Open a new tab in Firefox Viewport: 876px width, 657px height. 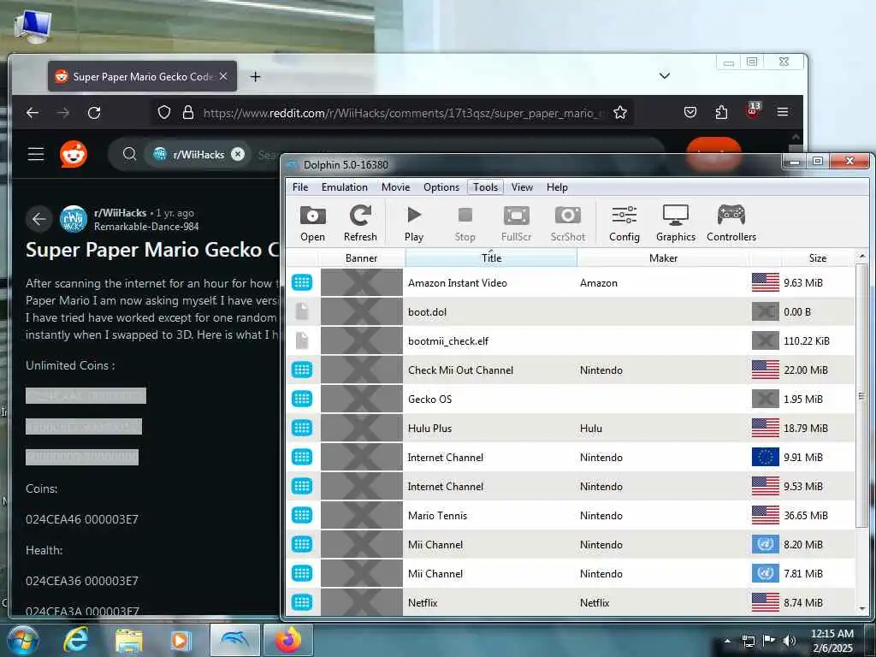click(x=255, y=76)
